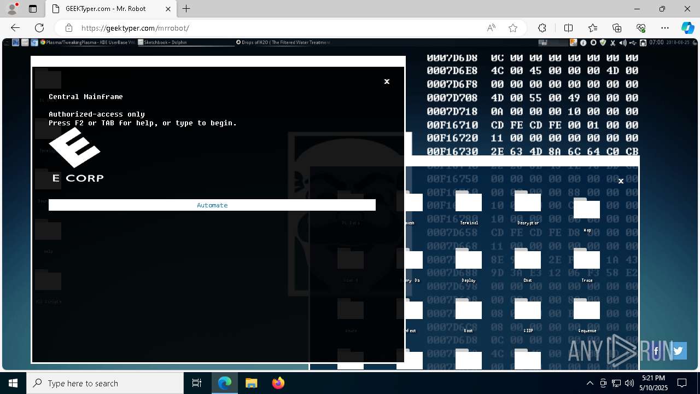Click the taskbar clock showing 5:21 PM
This screenshot has height=394, width=700.
654,383
